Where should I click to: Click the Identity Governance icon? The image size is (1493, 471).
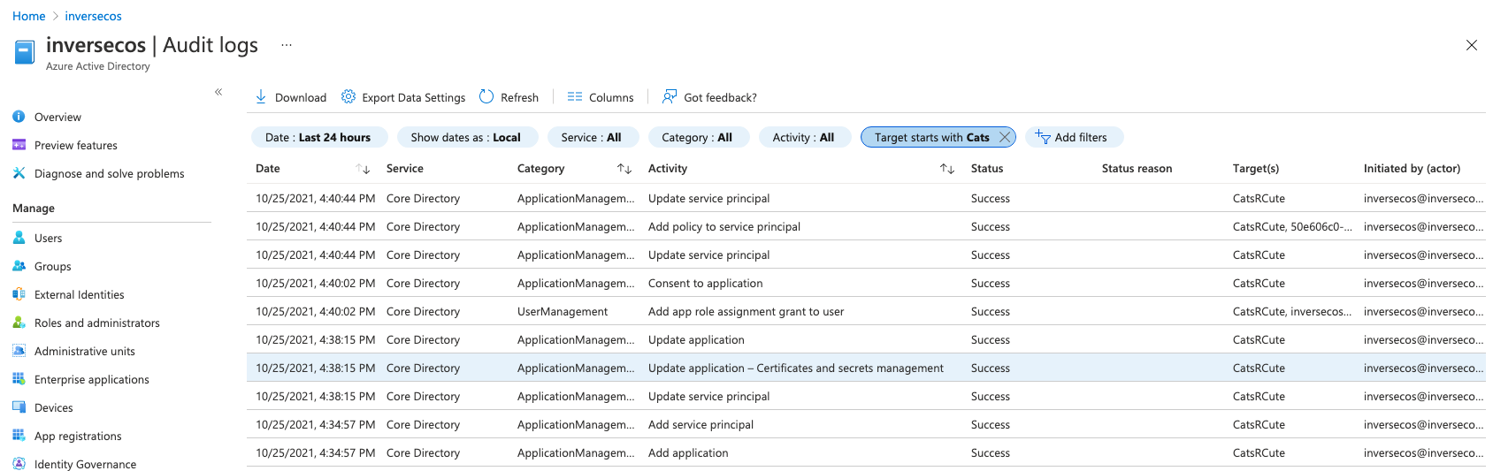19,464
